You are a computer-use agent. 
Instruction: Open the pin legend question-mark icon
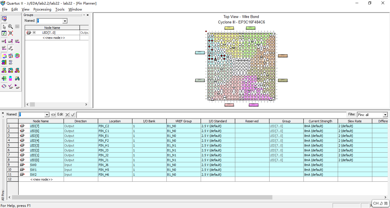[11, 78]
